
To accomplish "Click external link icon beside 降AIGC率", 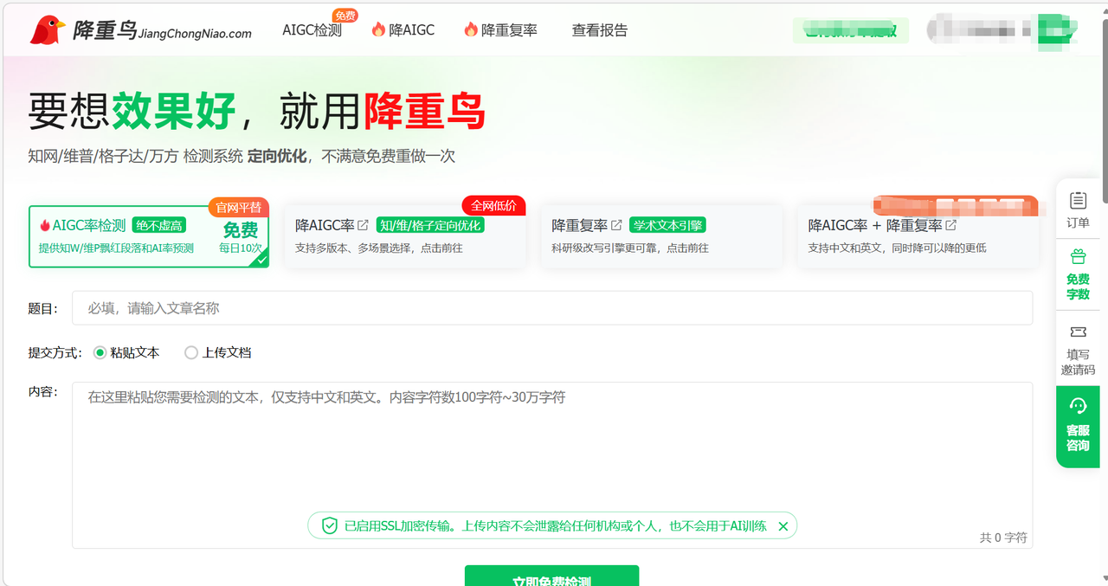I will [x=363, y=226].
